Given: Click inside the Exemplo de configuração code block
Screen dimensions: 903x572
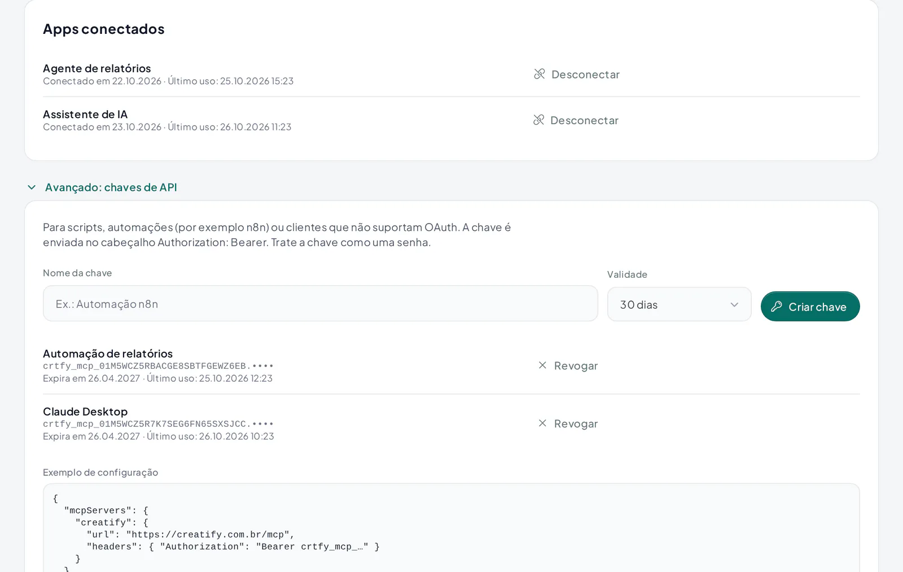Looking at the screenshot, I should (451, 528).
